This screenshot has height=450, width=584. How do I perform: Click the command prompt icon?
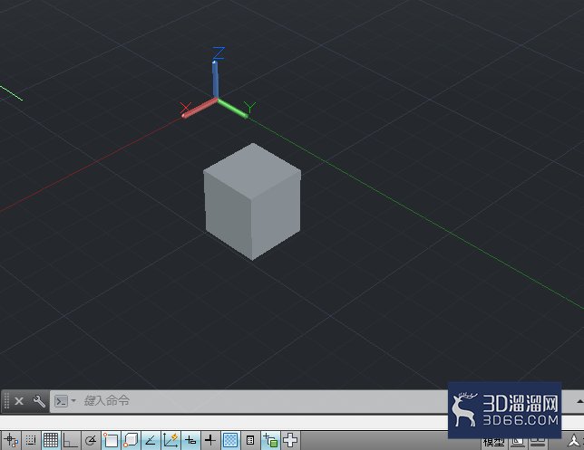61,401
